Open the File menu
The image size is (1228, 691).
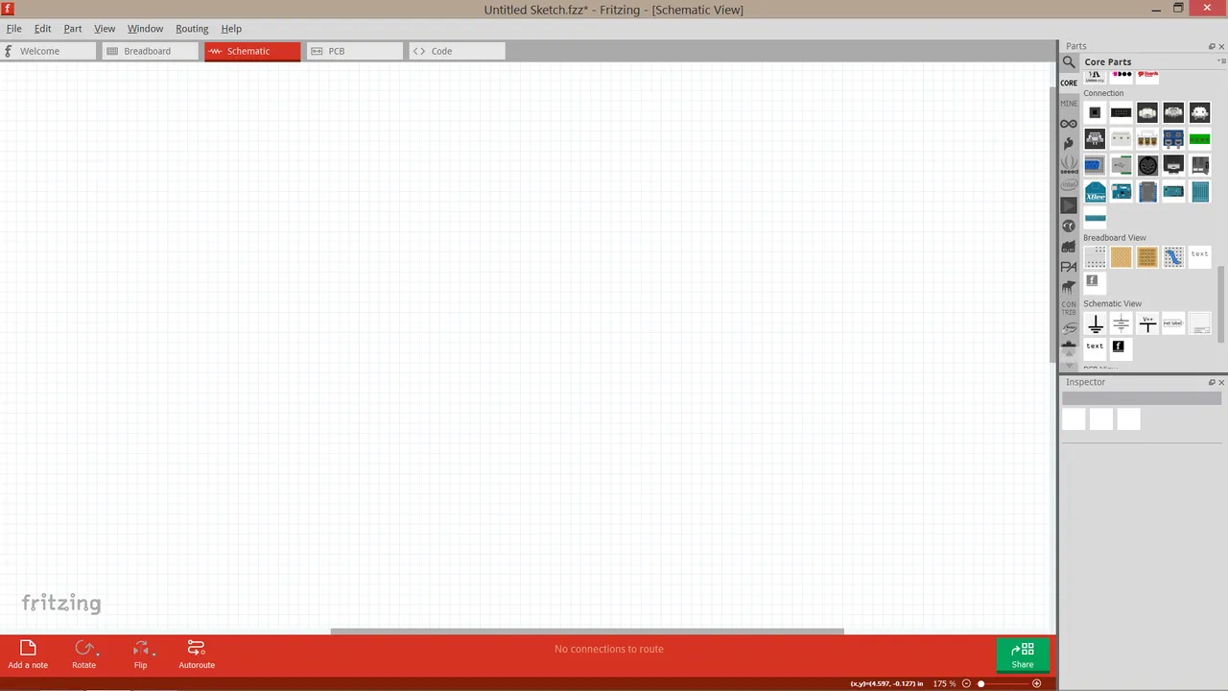point(14,29)
